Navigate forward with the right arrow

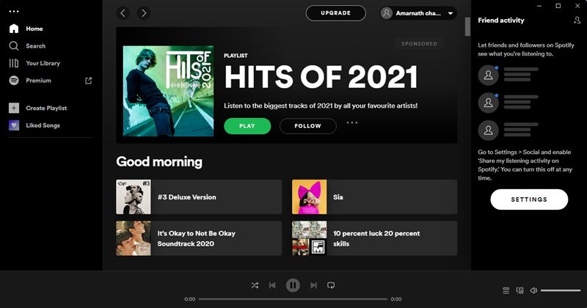tap(144, 13)
